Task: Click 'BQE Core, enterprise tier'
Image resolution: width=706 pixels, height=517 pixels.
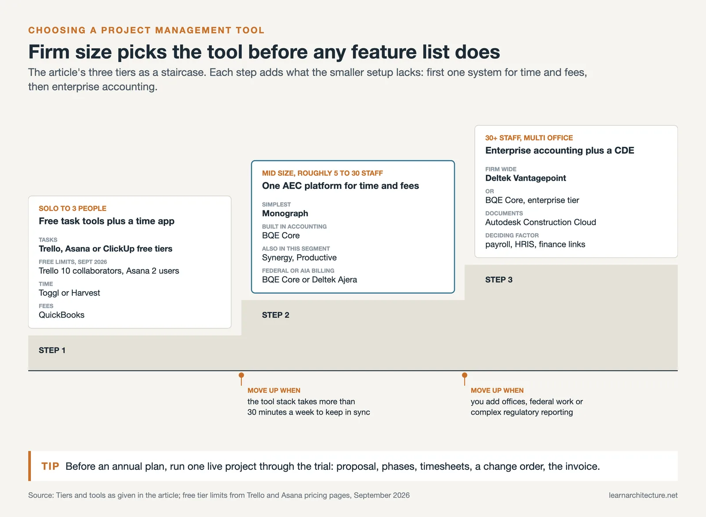Action: [x=532, y=200]
